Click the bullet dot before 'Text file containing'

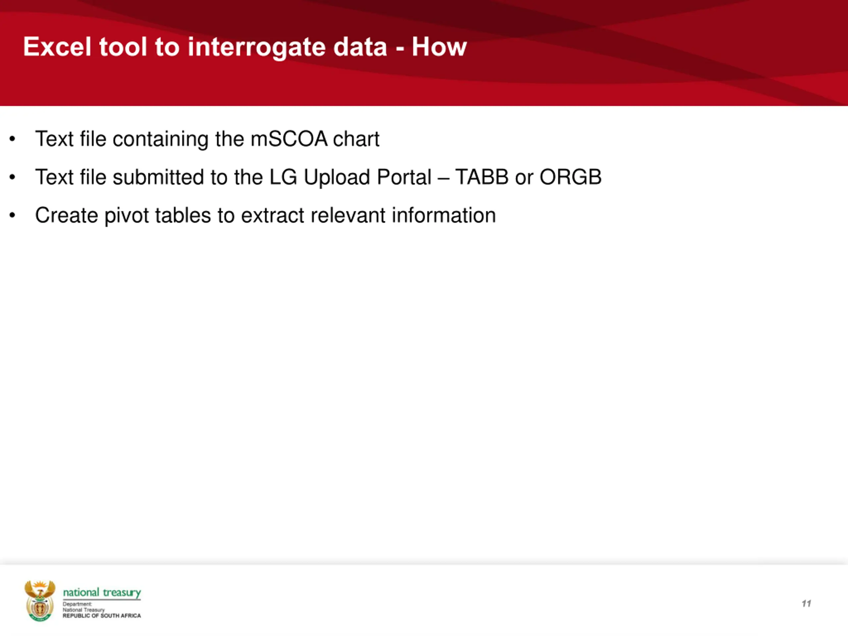coord(12,139)
